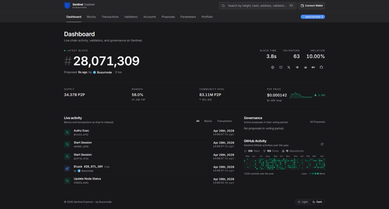The height and width of the screenshot is (209, 389).
Task: Click the P2P price sparkline chart
Action: tap(301, 95)
